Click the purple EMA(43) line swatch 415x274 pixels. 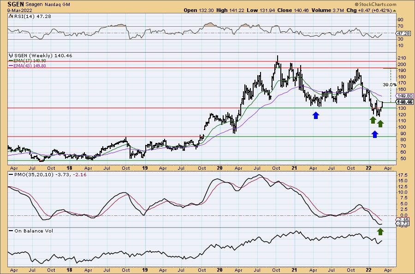coord(11,66)
